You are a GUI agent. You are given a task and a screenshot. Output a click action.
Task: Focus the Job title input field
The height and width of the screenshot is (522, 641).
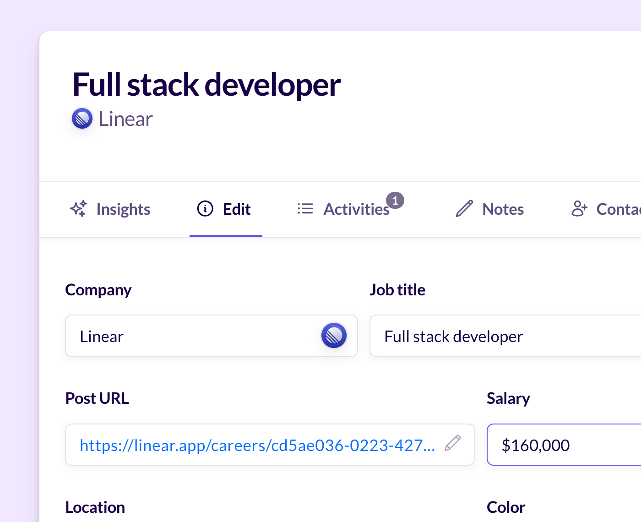505,336
